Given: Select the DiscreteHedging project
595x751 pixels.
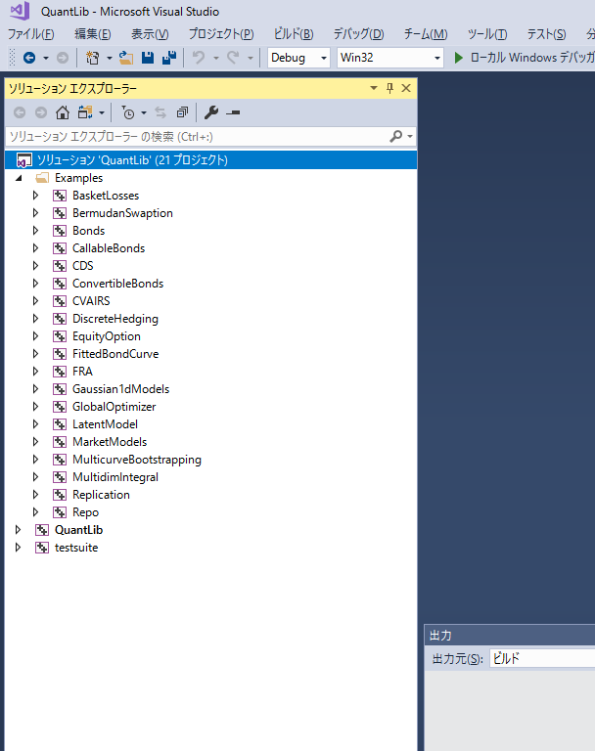Looking at the screenshot, I should click(x=115, y=319).
